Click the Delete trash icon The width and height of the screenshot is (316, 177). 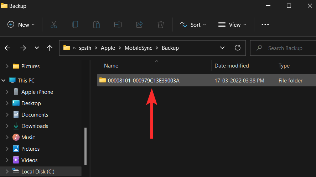point(161,25)
